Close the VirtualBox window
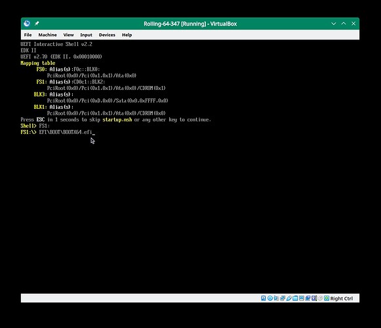Screen dimensions: 381x328 (353, 24)
